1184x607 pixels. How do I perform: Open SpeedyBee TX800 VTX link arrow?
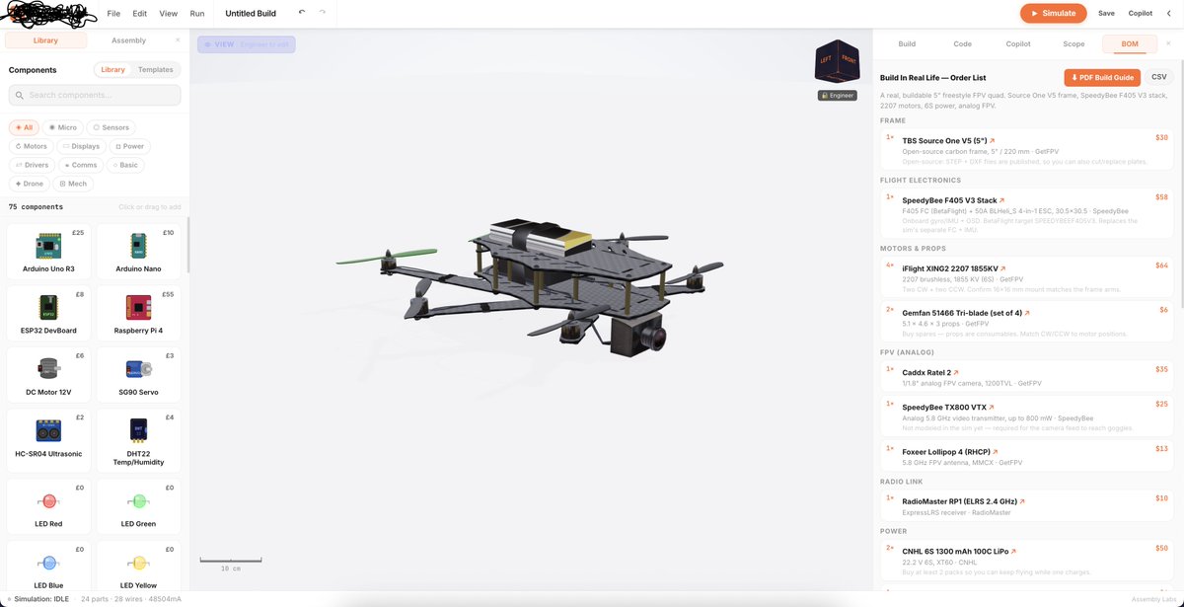992,407
